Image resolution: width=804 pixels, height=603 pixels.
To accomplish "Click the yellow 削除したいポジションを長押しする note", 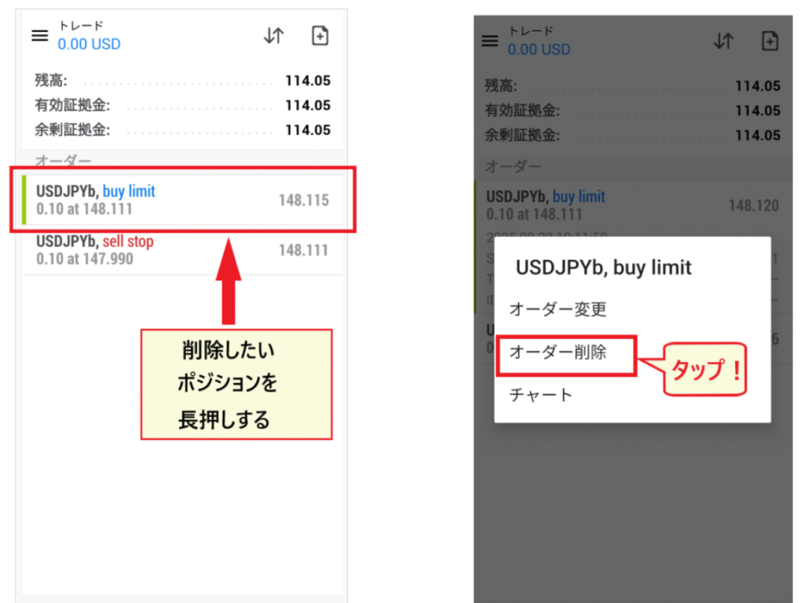I will point(236,385).
